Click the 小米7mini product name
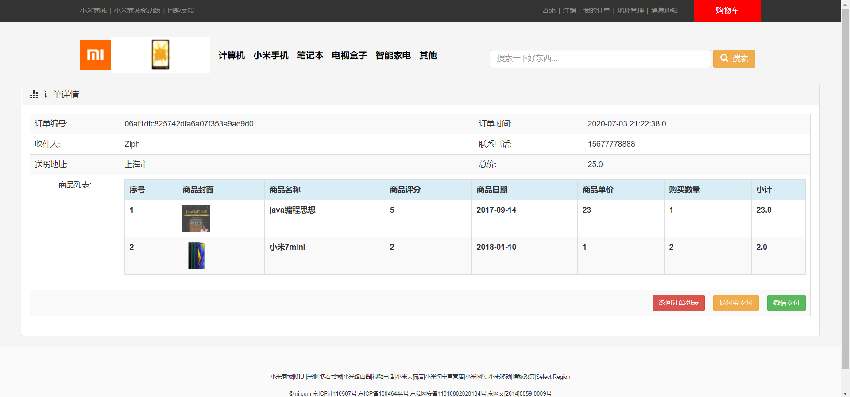Image resolution: width=850 pixels, height=397 pixels. 287,247
